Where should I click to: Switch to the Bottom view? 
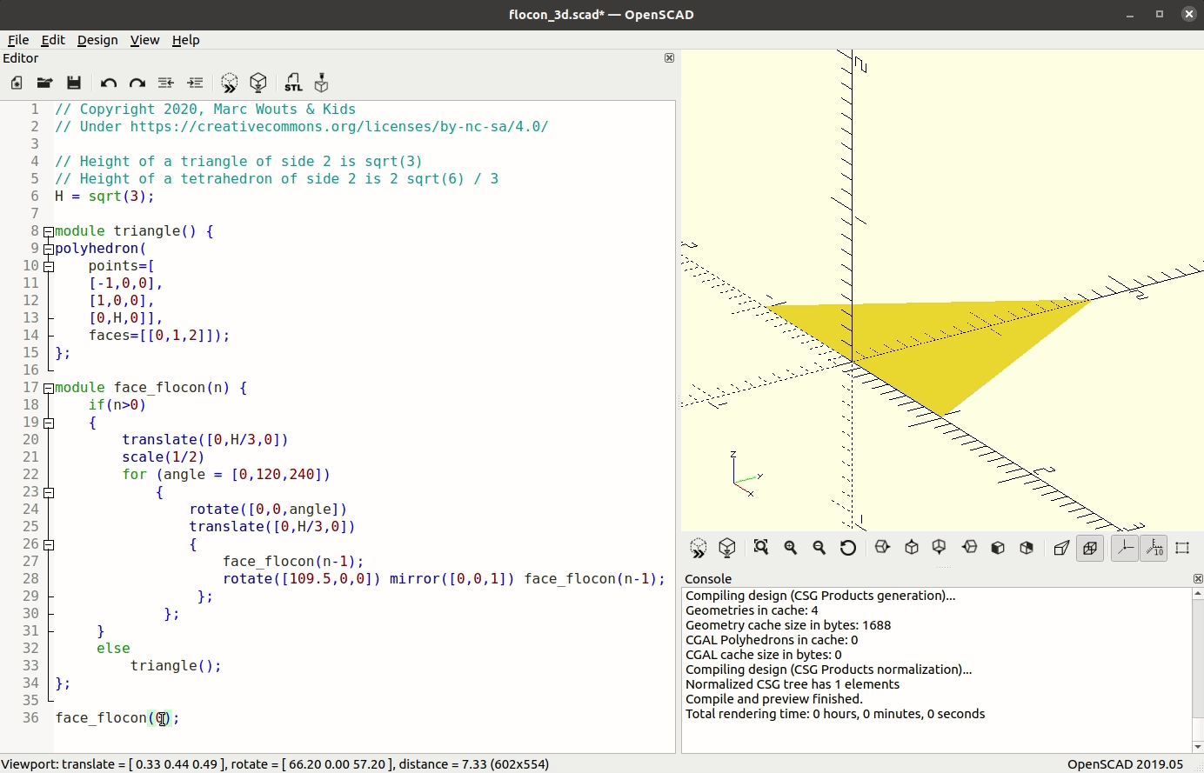click(x=940, y=548)
